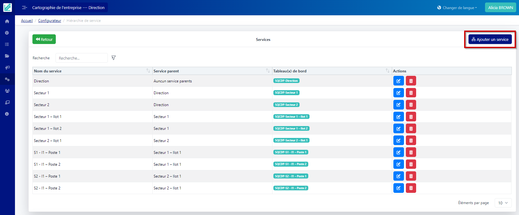The height and width of the screenshot is (215, 519).
Task: Open the Changer de langue dropdown
Action: pos(457,7)
